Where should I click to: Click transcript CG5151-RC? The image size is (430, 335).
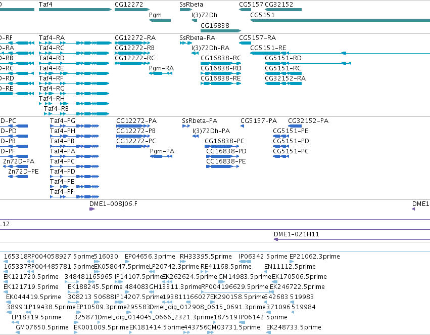click(283, 68)
